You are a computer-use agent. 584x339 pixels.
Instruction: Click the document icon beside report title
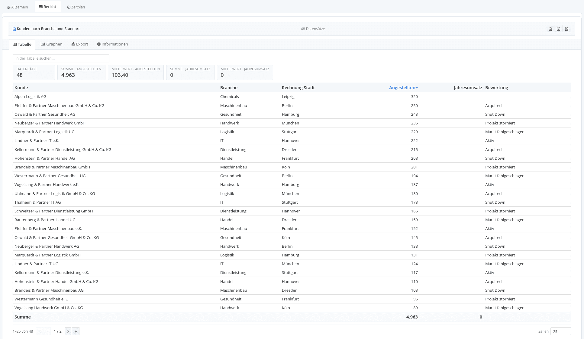coord(14,29)
